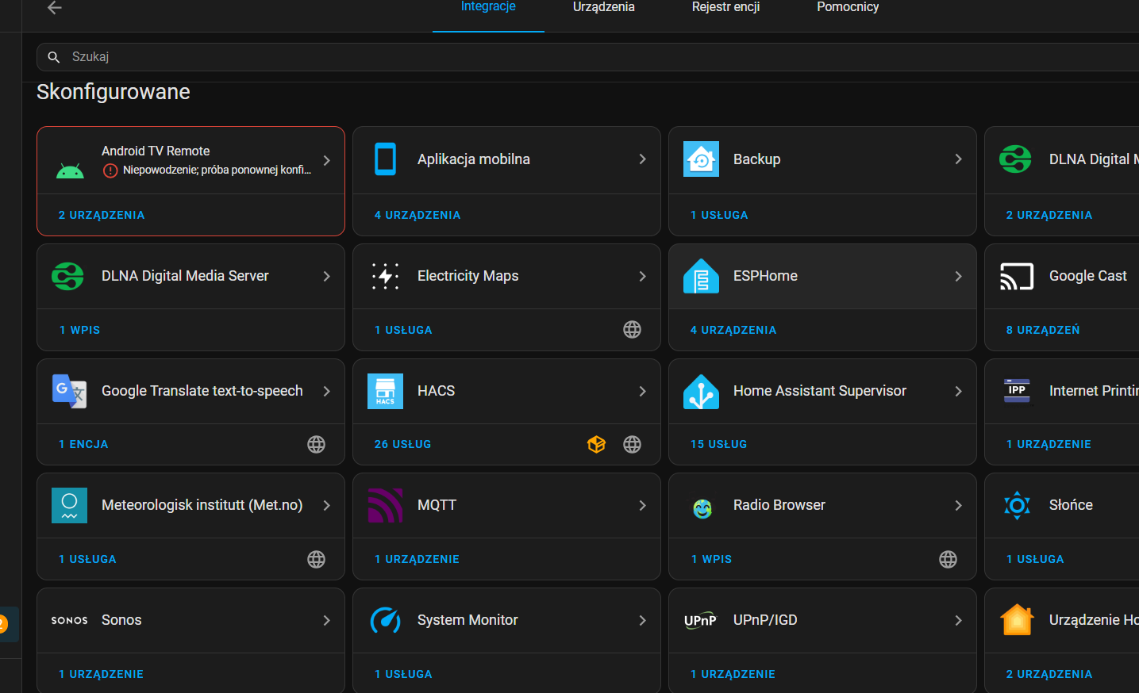The height and width of the screenshot is (693, 1139).
Task: Click the Google Cast icon
Action: [1017, 276]
